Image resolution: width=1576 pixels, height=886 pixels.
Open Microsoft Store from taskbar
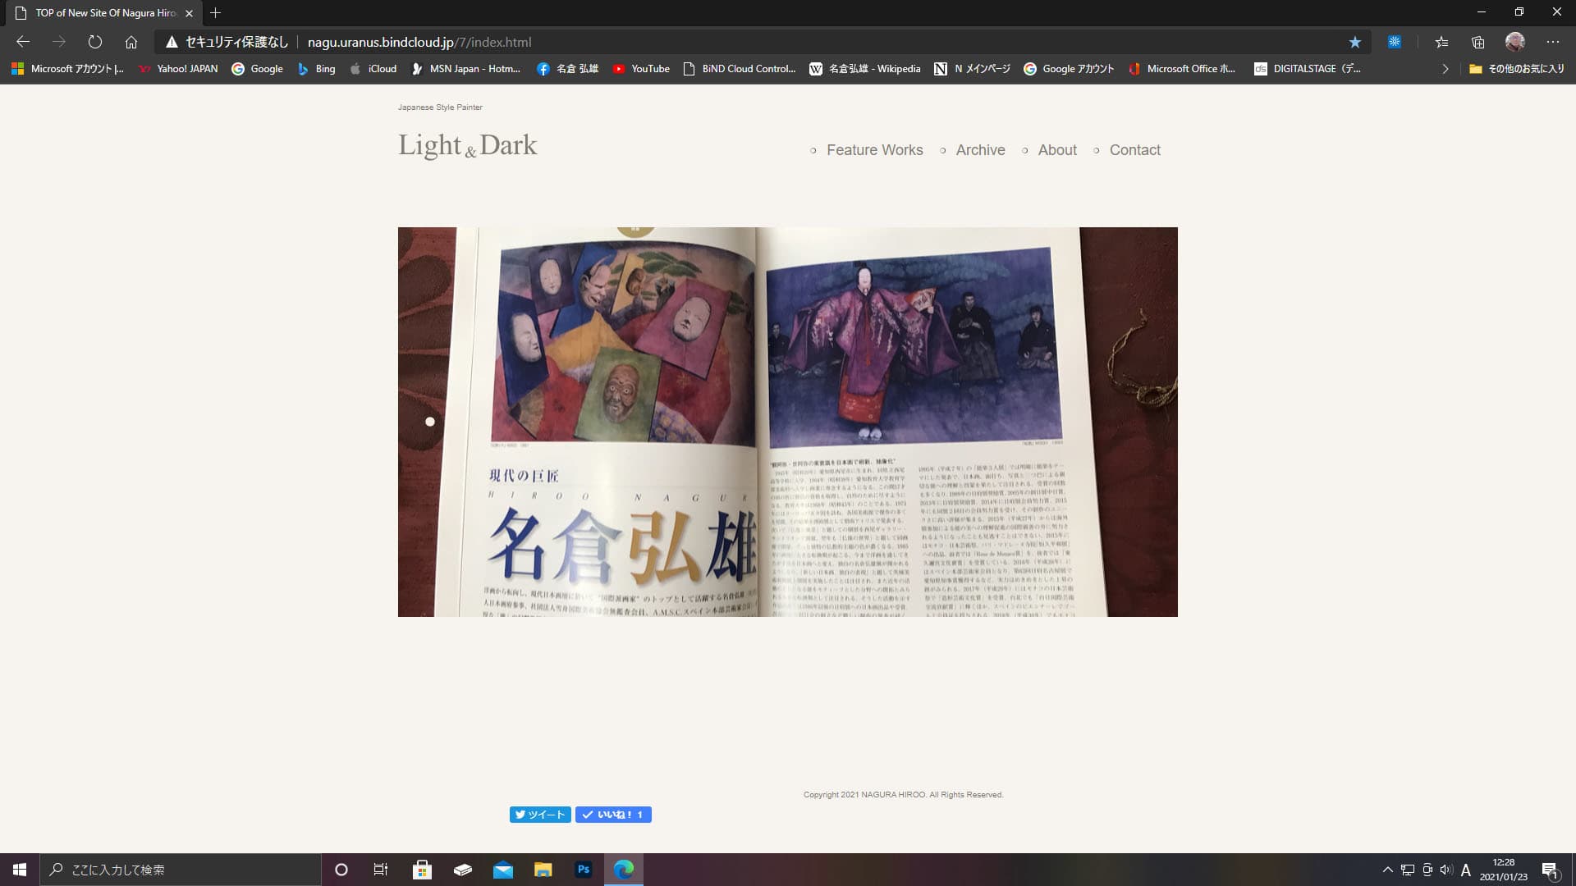point(422,870)
